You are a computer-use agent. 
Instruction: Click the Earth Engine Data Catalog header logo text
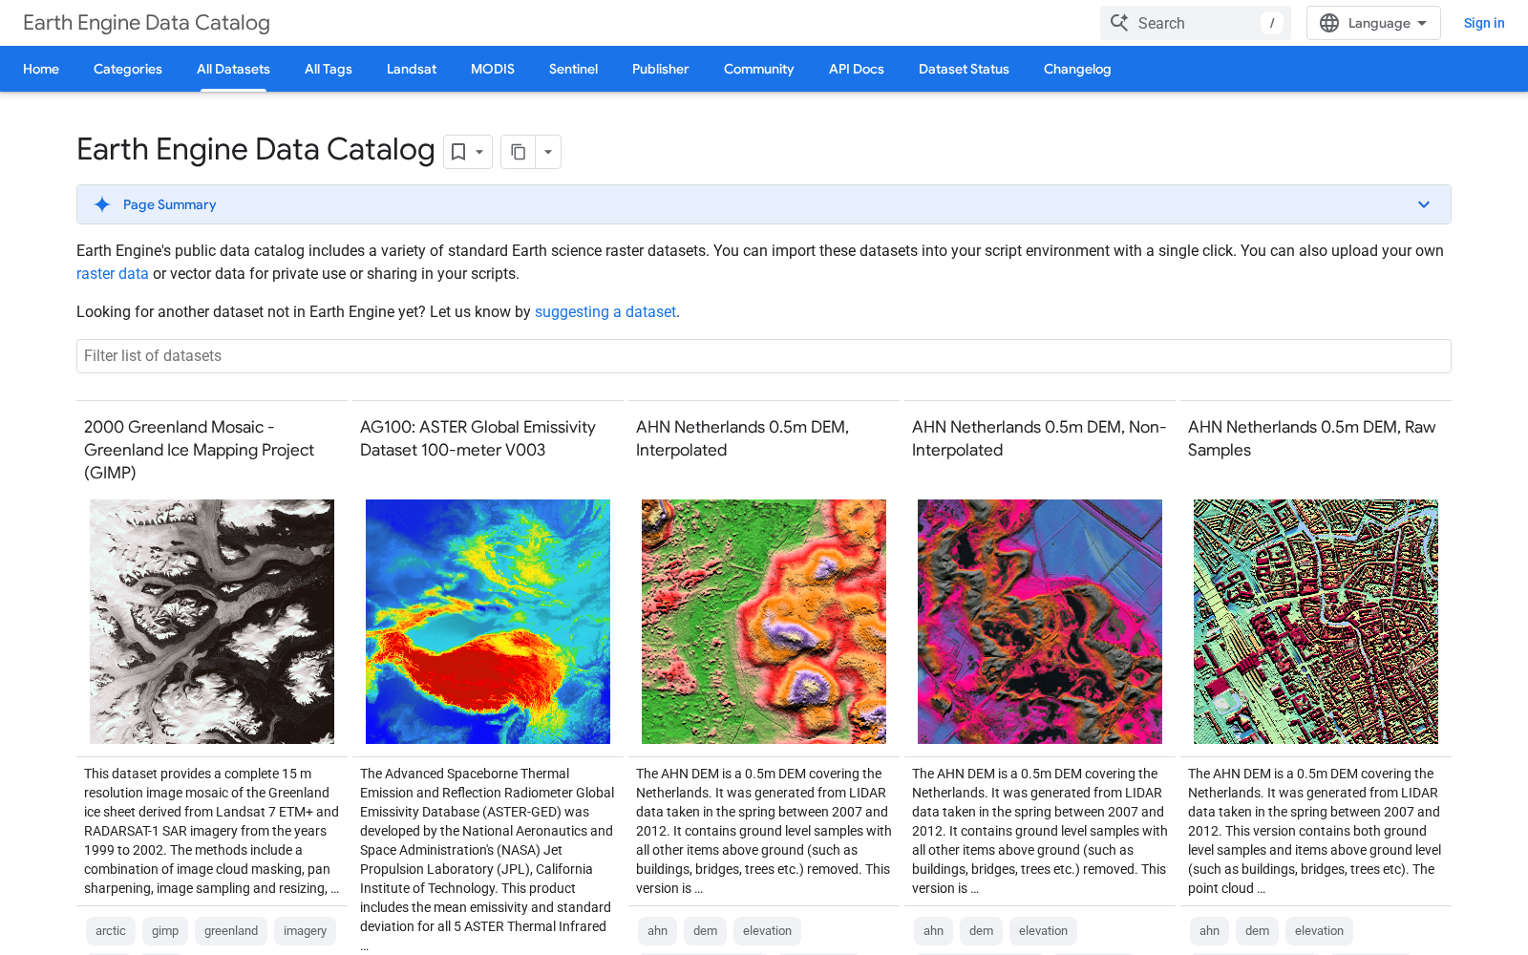(146, 23)
